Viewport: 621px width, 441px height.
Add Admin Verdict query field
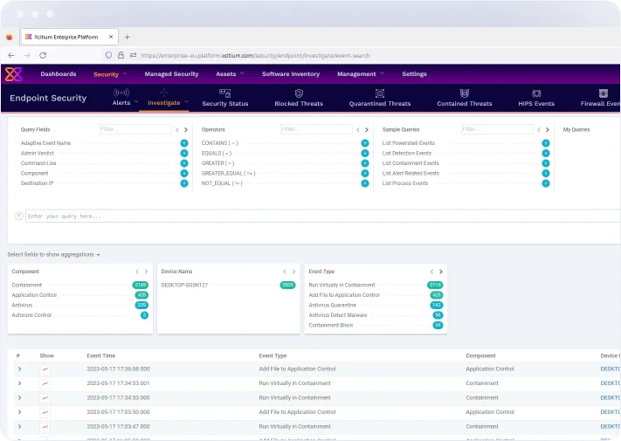[x=184, y=153]
